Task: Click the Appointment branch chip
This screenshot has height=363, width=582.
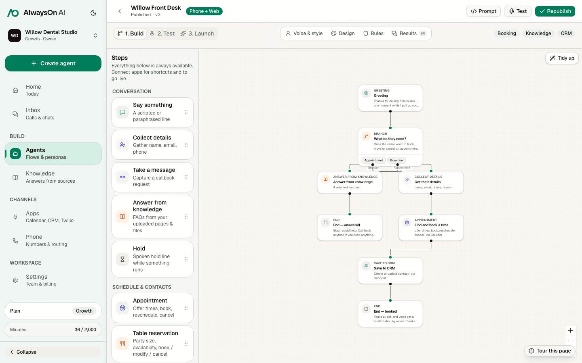Action: pos(373,160)
